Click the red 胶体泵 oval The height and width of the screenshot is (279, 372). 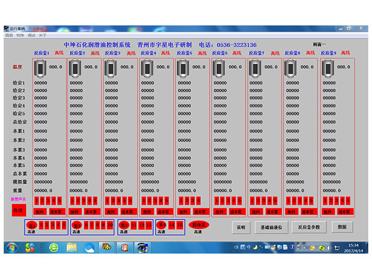coord(198,224)
